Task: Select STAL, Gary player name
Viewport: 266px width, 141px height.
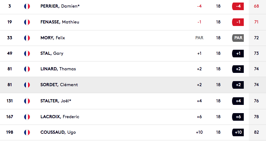Action: click(52, 53)
